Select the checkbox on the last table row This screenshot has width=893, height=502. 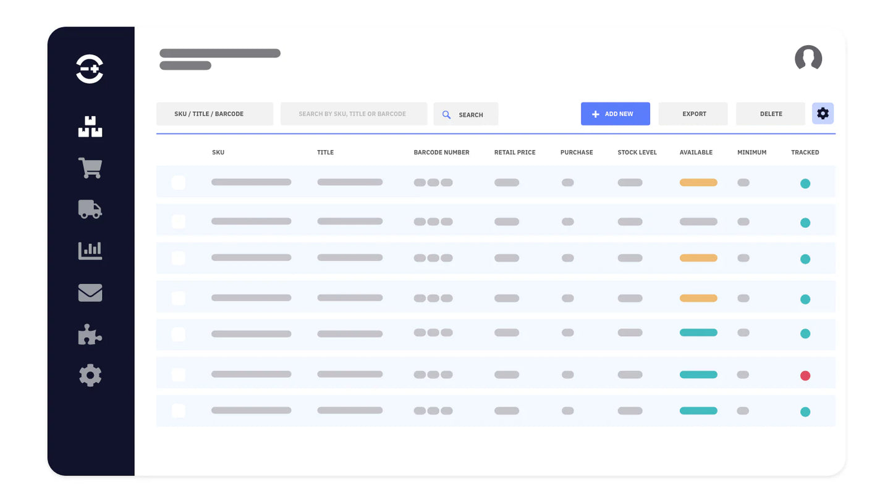pyautogui.click(x=178, y=410)
